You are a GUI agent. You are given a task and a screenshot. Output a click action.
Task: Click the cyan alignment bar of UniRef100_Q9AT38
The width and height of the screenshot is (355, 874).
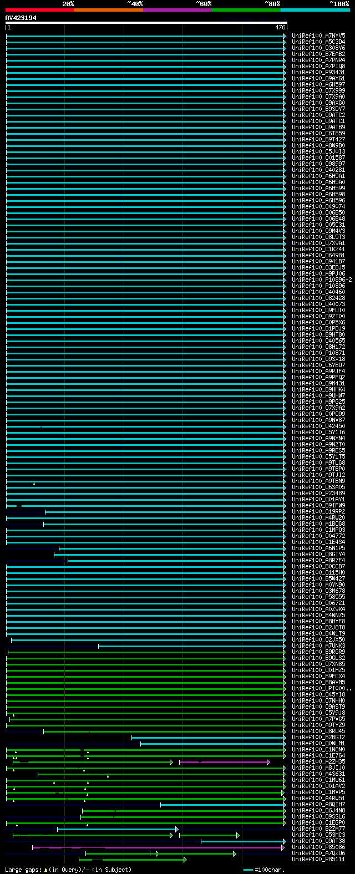[x=244, y=841]
